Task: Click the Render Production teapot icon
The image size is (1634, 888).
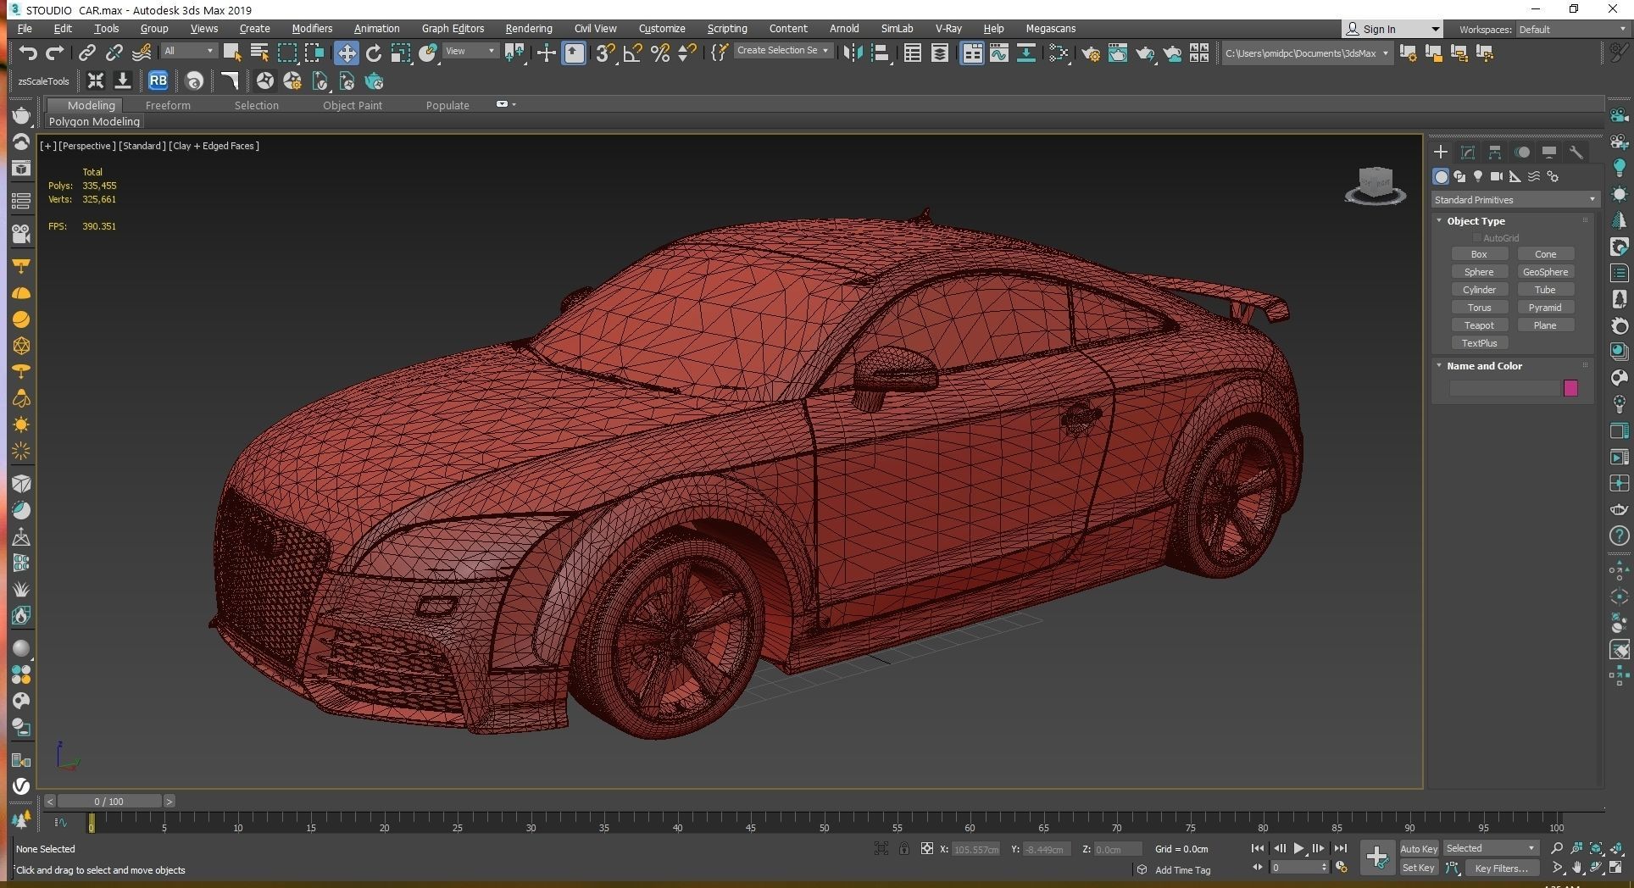Action: (x=1145, y=53)
